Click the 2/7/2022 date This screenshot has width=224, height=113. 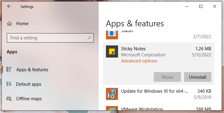[x=202, y=37]
